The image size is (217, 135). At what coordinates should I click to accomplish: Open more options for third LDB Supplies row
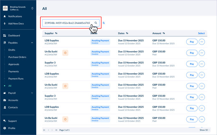[x=202, y=108]
